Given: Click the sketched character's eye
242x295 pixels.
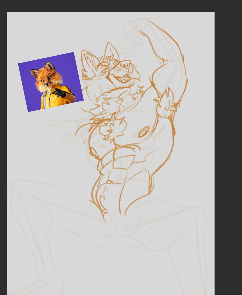Looking at the screenshot, I should click(105, 71).
